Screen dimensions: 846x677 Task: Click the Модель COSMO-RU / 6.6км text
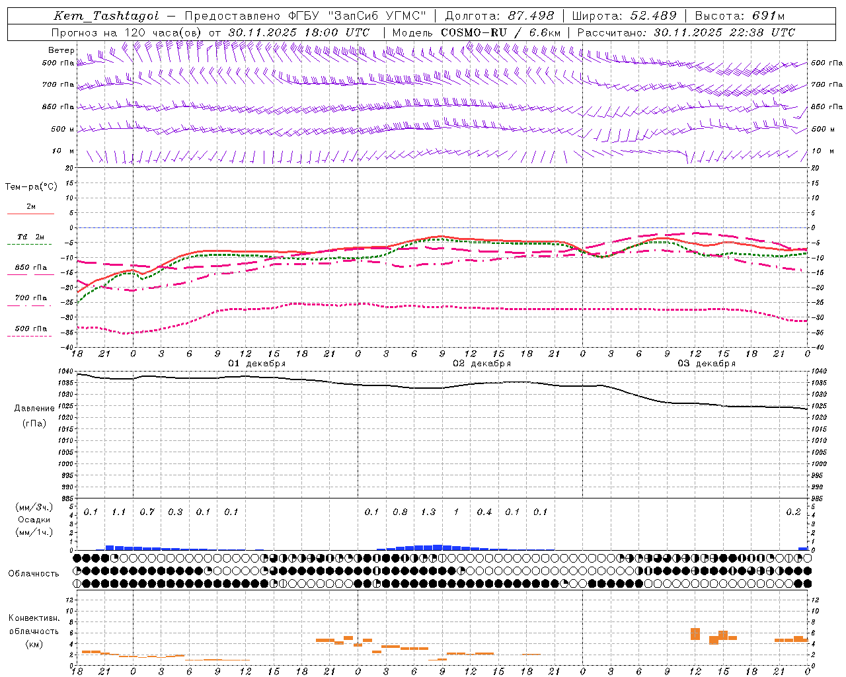point(476,32)
